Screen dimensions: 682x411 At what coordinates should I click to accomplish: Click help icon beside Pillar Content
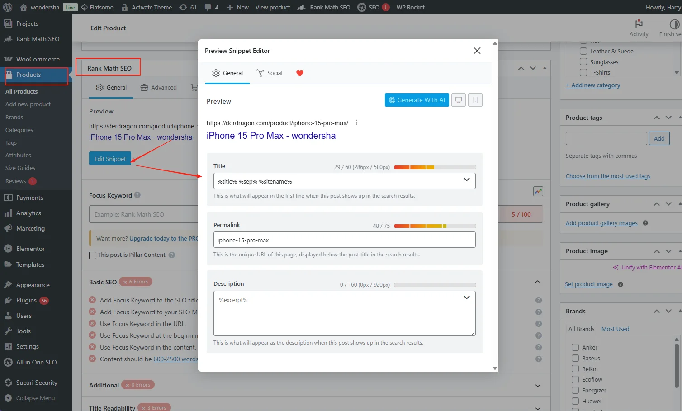click(x=172, y=255)
